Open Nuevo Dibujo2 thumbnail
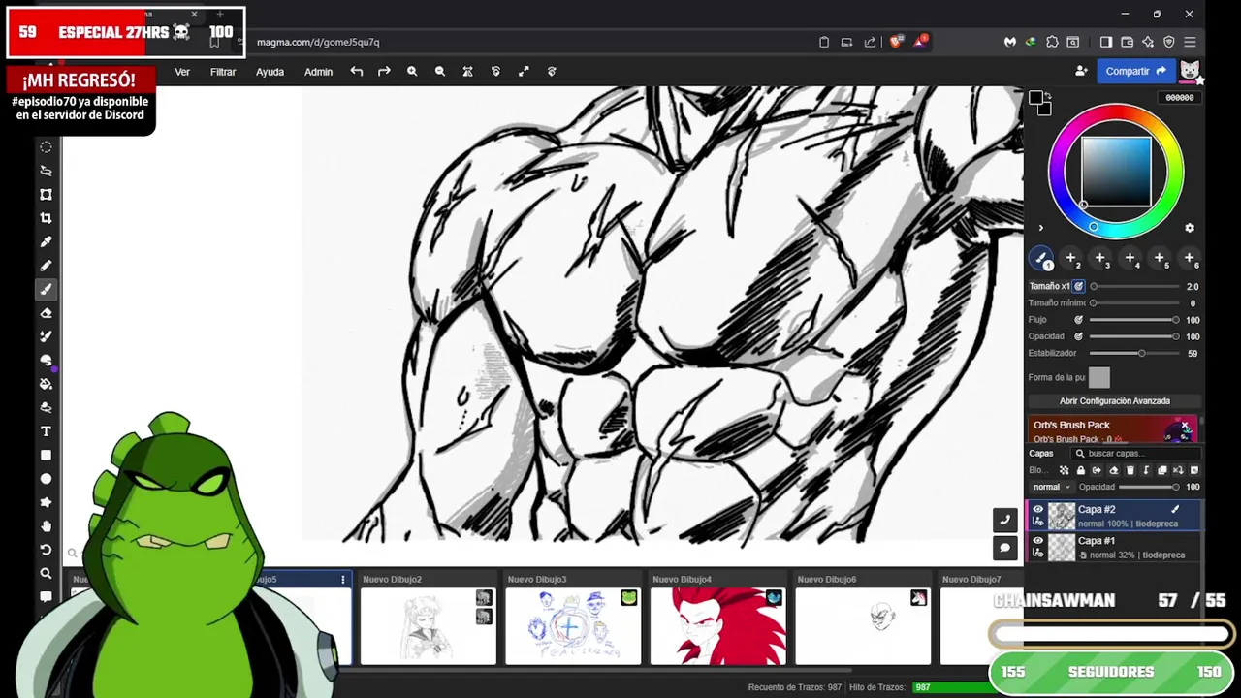The width and height of the screenshot is (1241, 698). coord(428,627)
